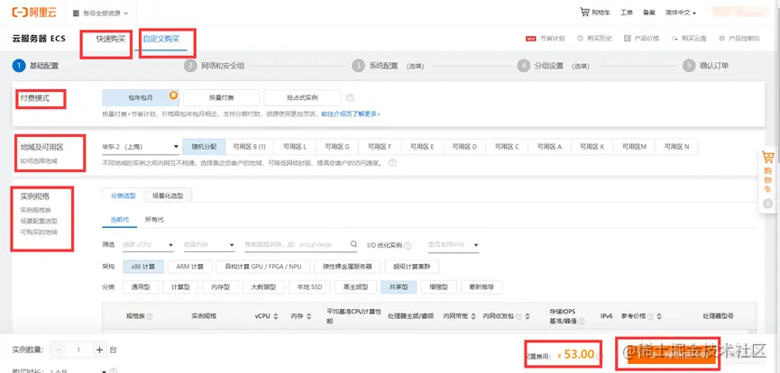Open the 简体中文 language dropdown

pyautogui.click(x=681, y=13)
